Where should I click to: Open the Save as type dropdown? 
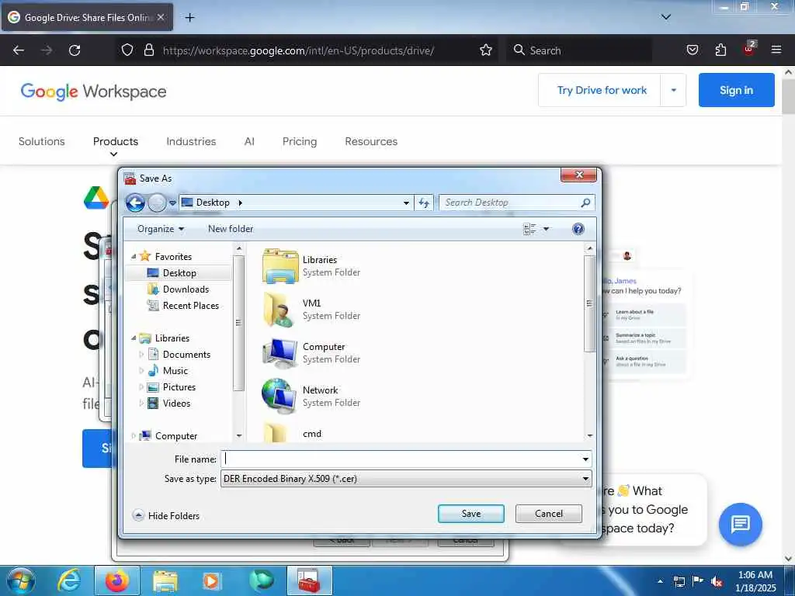406,479
